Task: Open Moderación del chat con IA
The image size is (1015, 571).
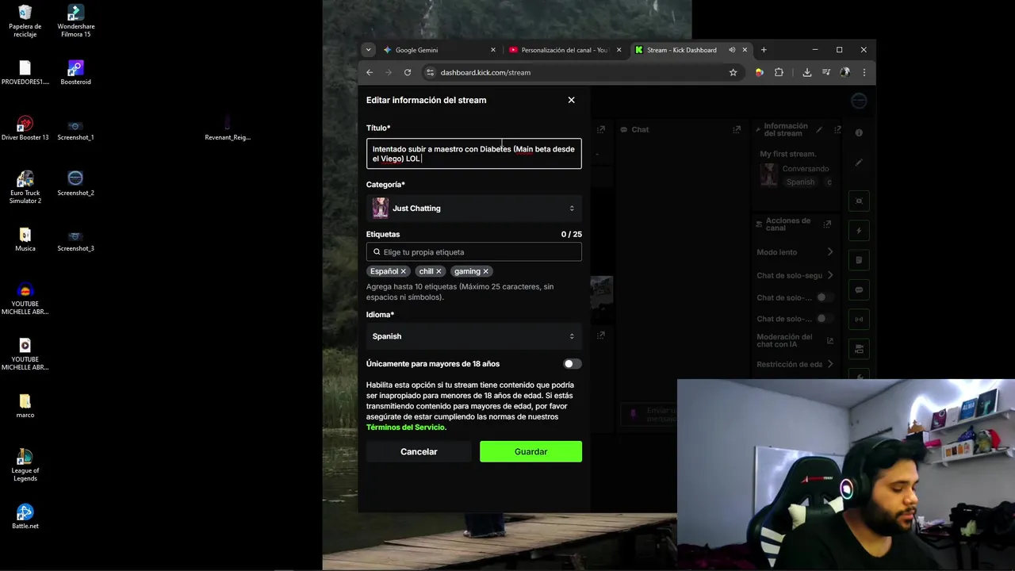Action: click(795, 340)
